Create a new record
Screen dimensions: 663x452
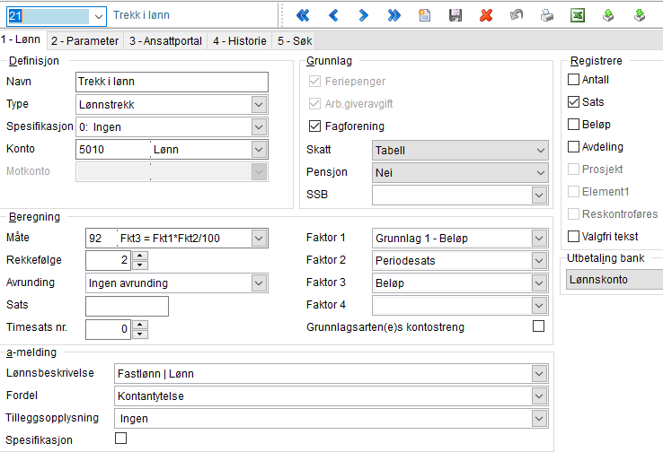click(424, 15)
